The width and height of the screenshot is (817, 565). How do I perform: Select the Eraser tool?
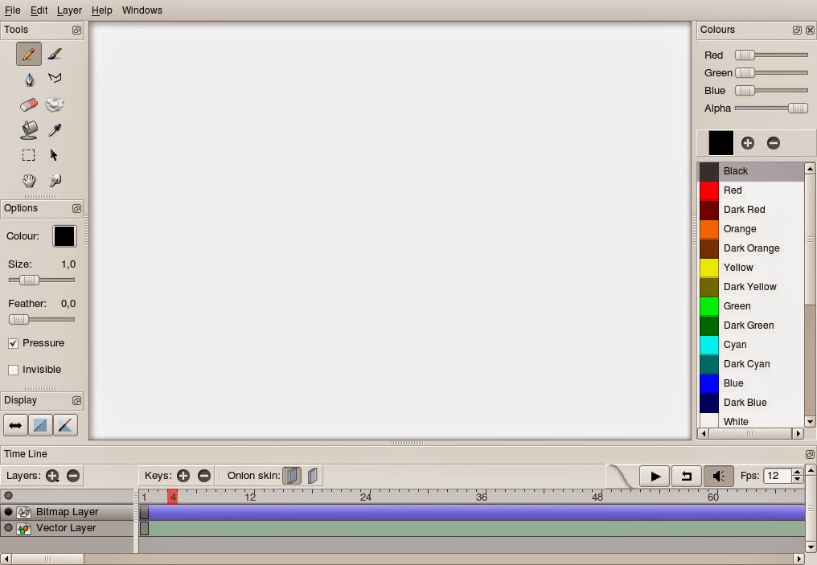(29, 104)
